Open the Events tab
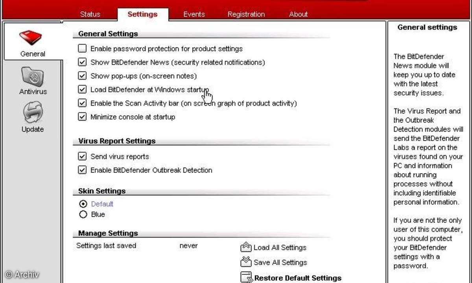472x283 pixels. [194, 14]
